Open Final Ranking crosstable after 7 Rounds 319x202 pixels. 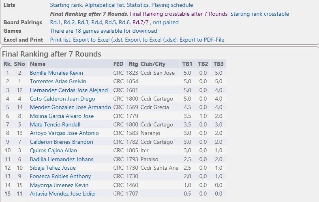tap(179, 14)
